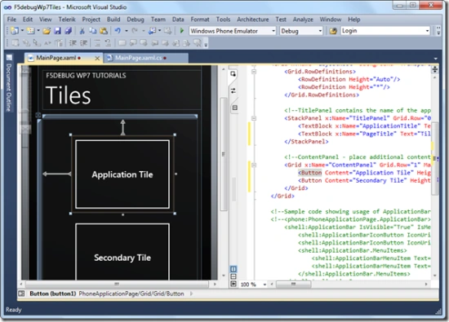Click the Redo arrow icon

tap(135, 31)
